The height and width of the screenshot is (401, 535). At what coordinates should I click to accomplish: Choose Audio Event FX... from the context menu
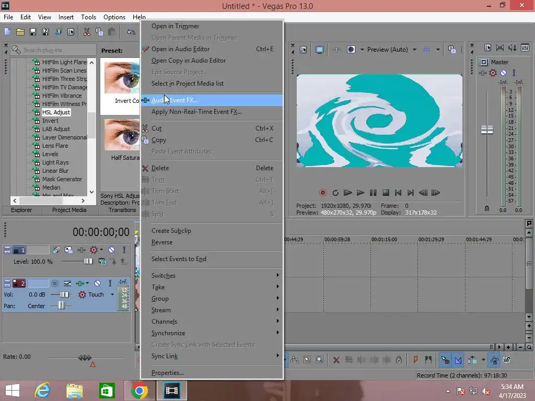[212, 100]
